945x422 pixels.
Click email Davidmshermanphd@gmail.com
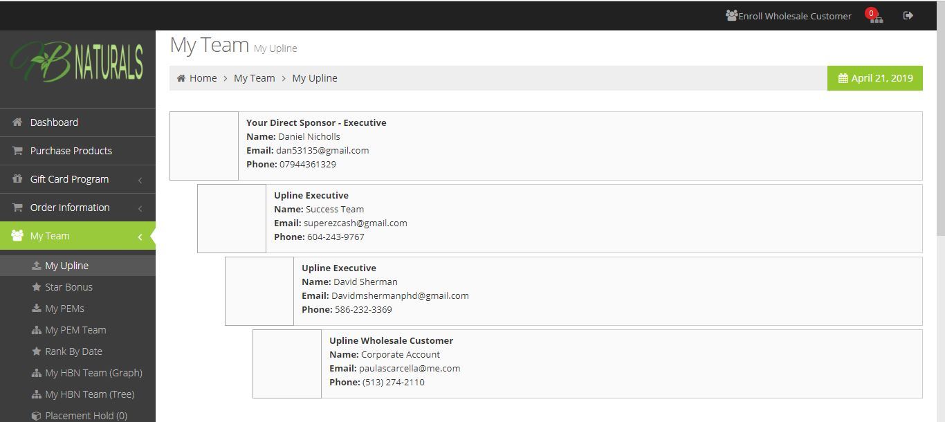(x=400, y=295)
